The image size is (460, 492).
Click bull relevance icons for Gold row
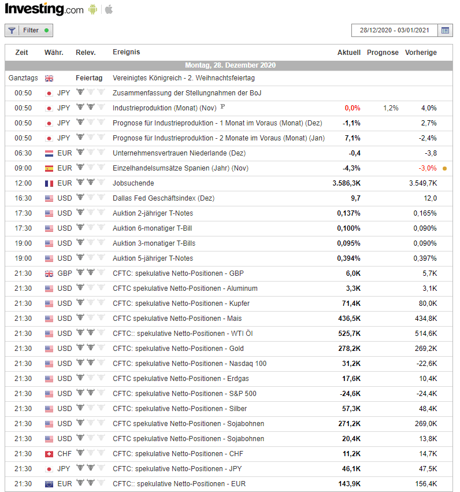pos(91,347)
